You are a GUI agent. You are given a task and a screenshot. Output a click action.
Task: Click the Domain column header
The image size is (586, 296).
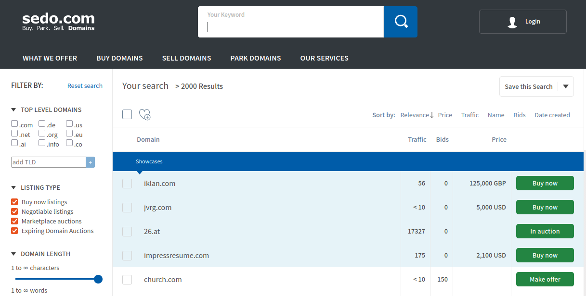(x=148, y=139)
